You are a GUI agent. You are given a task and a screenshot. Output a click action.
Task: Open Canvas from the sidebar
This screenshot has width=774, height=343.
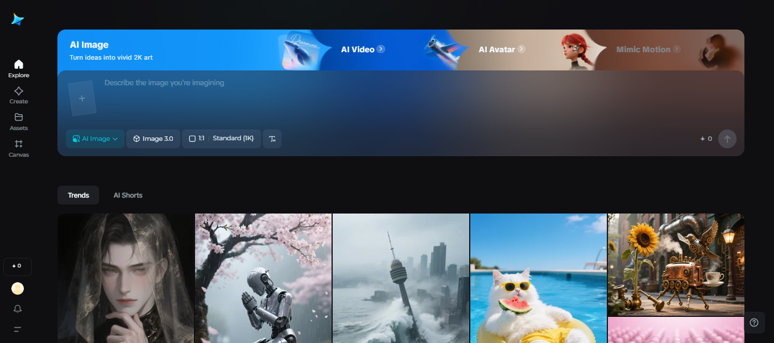pyautogui.click(x=18, y=148)
